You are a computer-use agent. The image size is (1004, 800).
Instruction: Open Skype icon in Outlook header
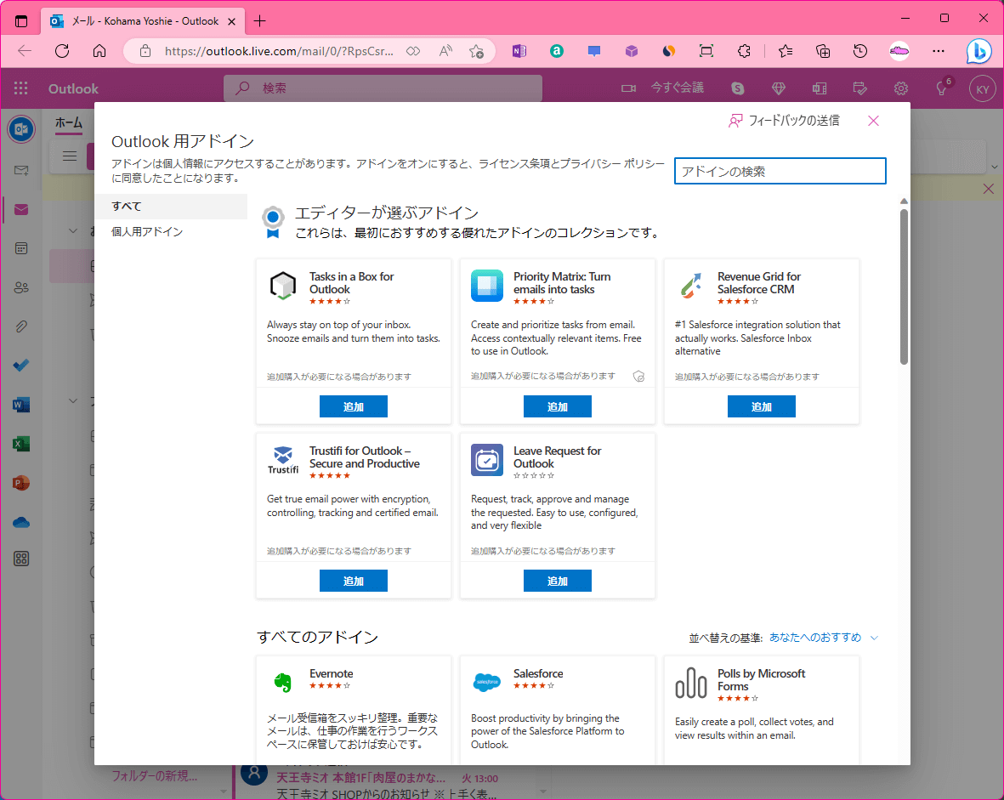click(738, 88)
